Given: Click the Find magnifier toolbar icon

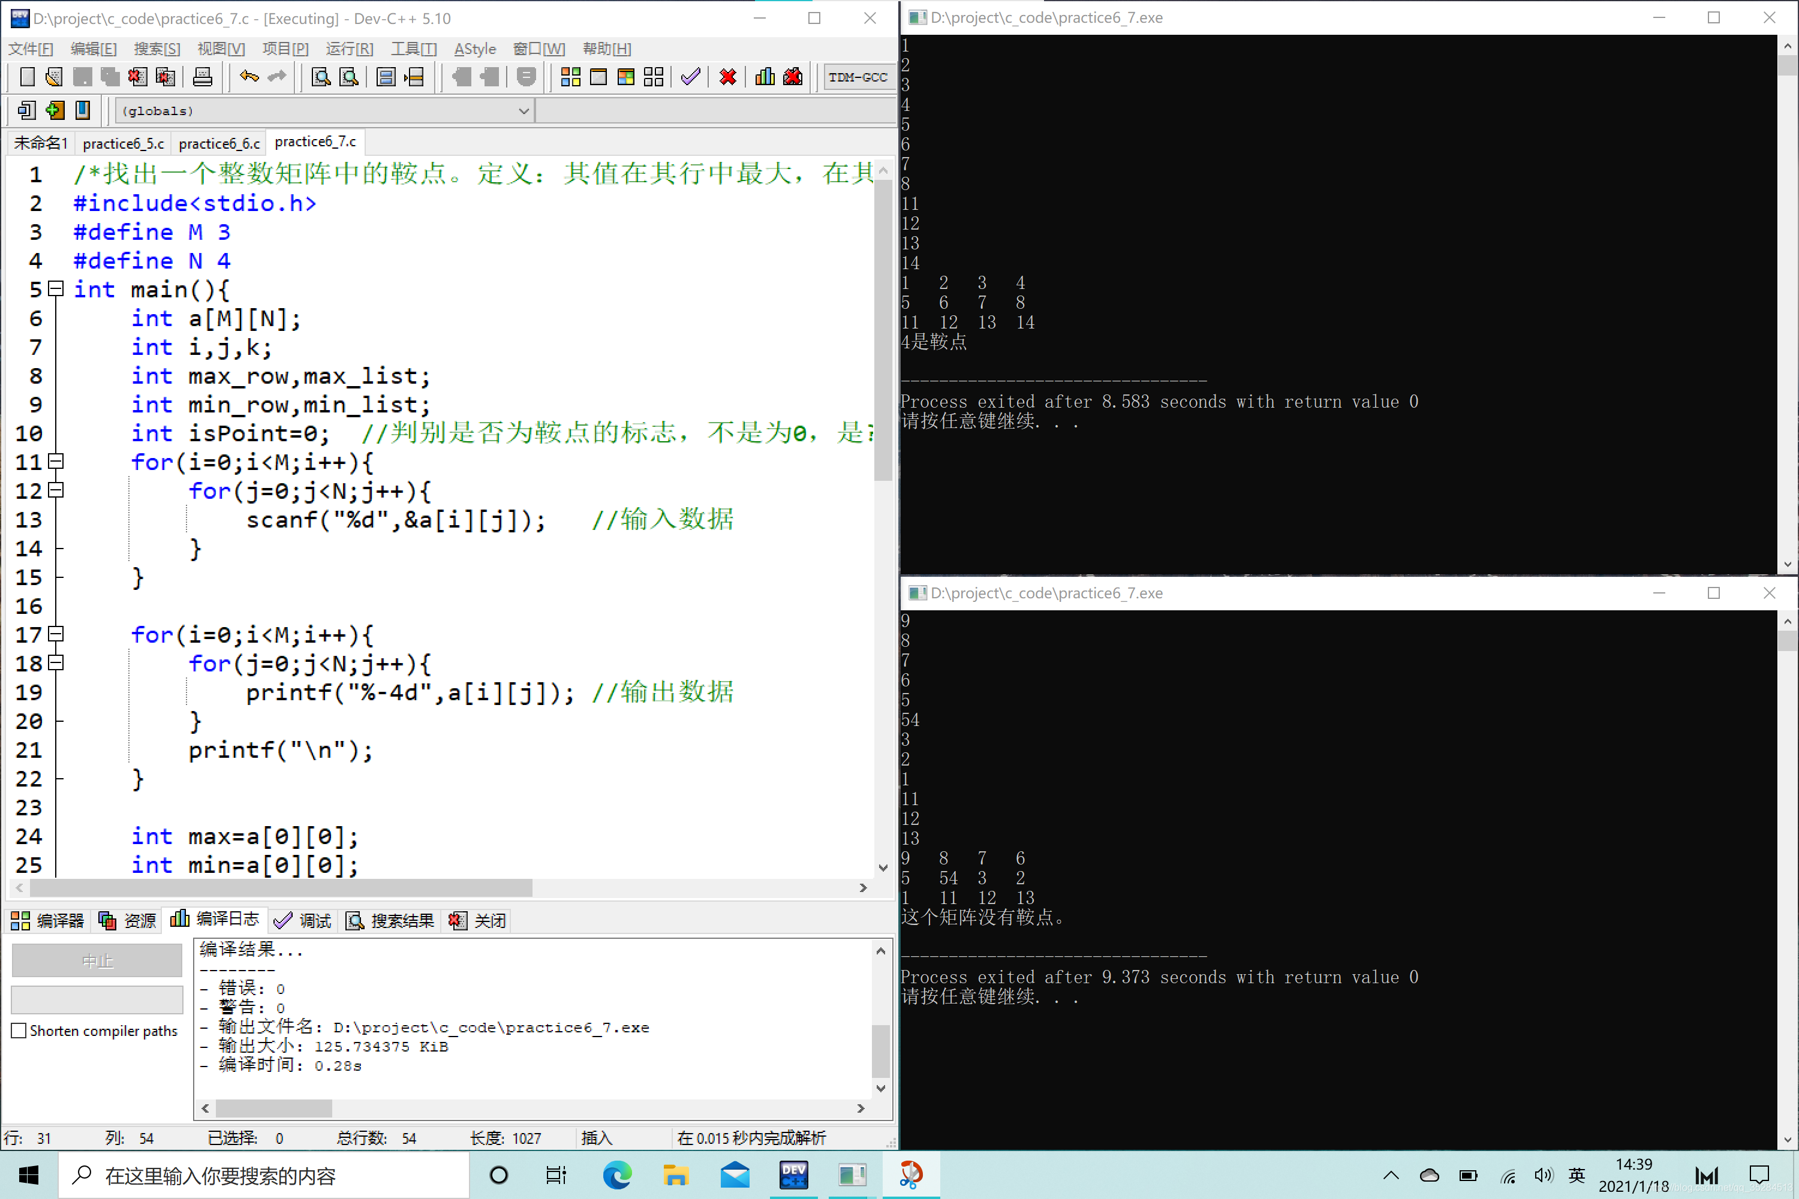Looking at the screenshot, I should 320,77.
